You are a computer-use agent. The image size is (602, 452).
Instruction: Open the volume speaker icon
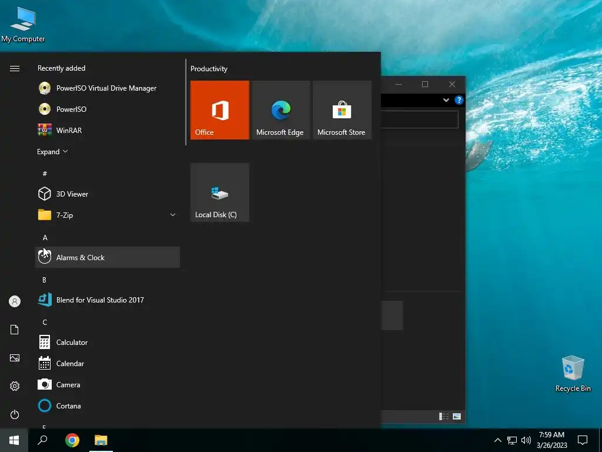click(526, 440)
